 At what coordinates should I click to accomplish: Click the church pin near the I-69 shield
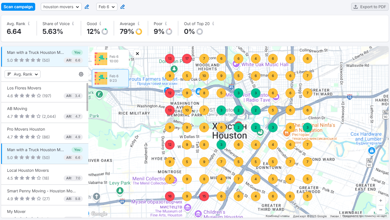point(97,196)
